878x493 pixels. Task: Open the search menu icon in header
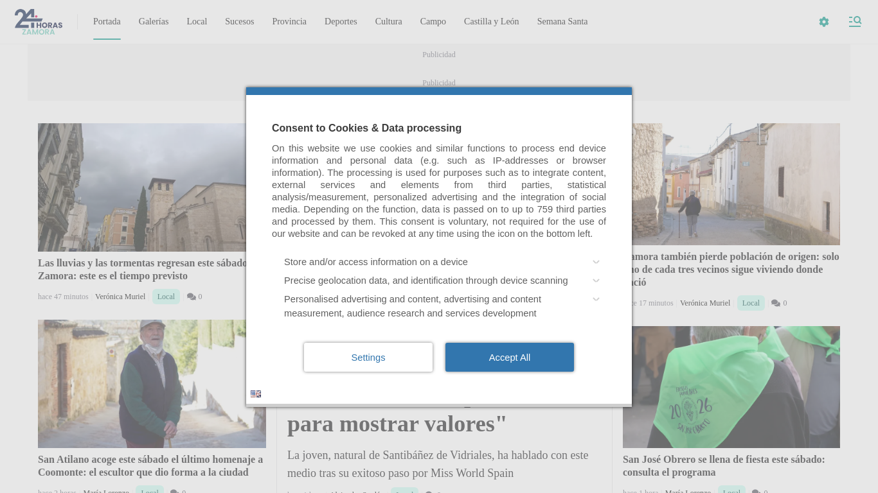pyautogui.click(x=855, y=22)
